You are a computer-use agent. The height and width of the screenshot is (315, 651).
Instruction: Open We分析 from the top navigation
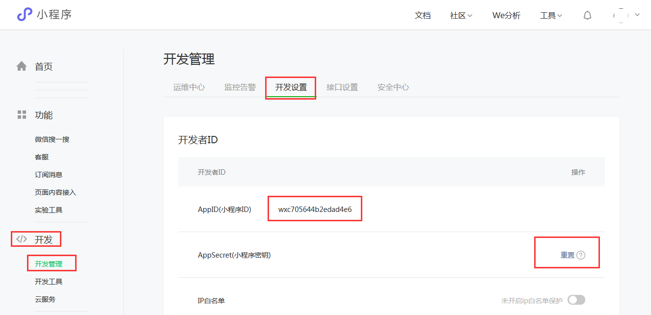tap(506, 16)
